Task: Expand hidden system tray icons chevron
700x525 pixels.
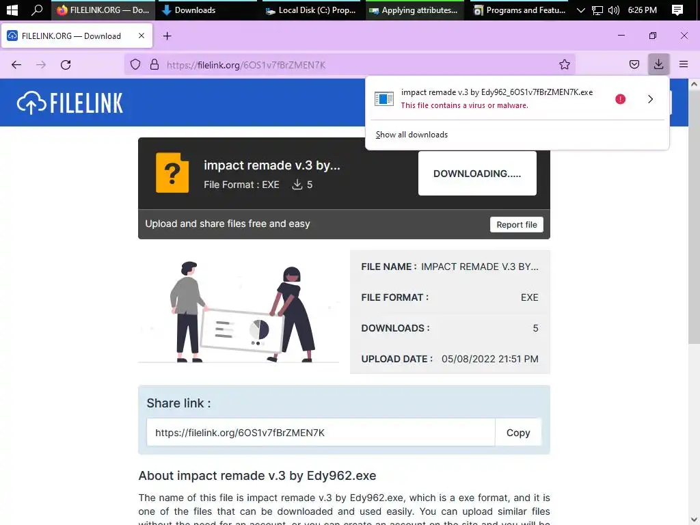Action: click(x=581, y=10)
